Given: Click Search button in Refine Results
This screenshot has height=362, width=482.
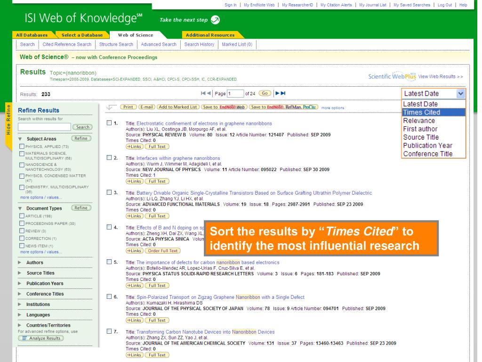Looking at the screenshot, I should [x=83, y=127].
